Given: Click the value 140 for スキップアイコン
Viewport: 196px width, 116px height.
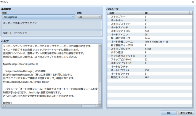Looking at the screenshot, I should (147, 31).
